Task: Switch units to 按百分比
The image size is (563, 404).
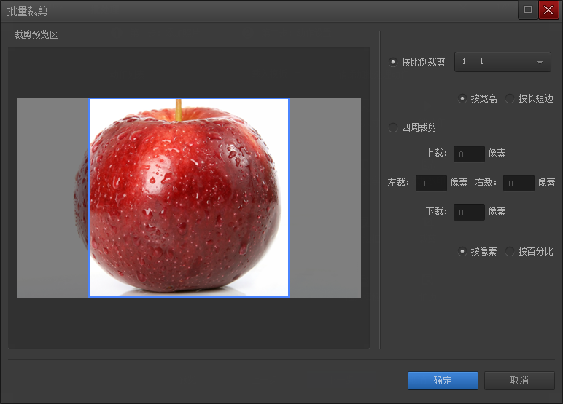Action: [510, 252]
